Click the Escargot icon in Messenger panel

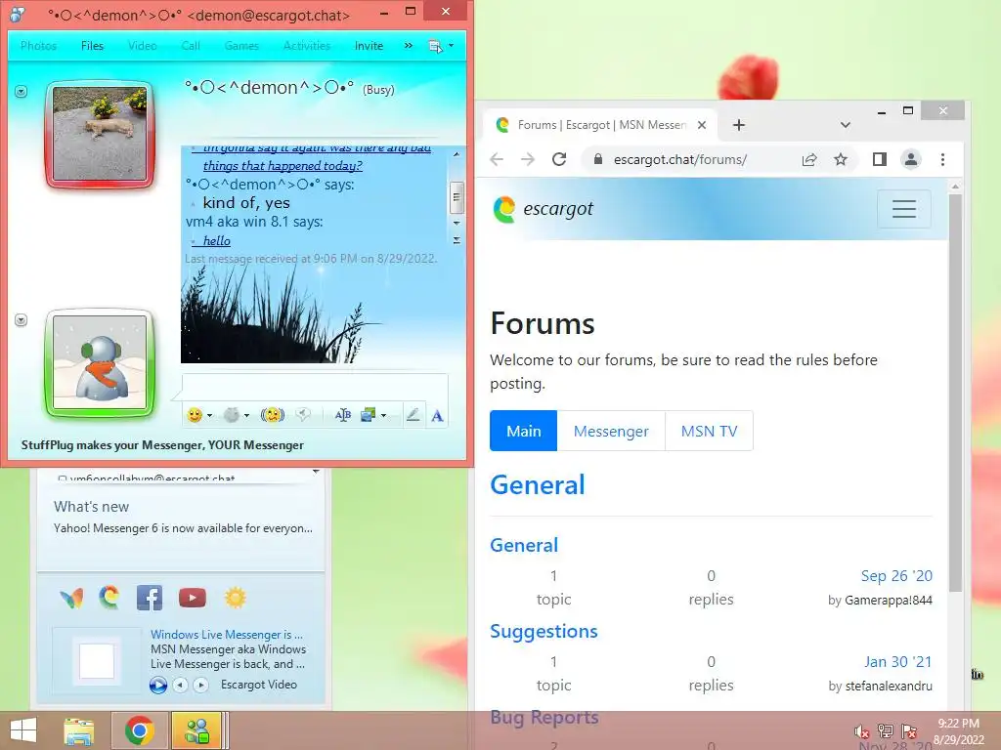click(109, 598)
